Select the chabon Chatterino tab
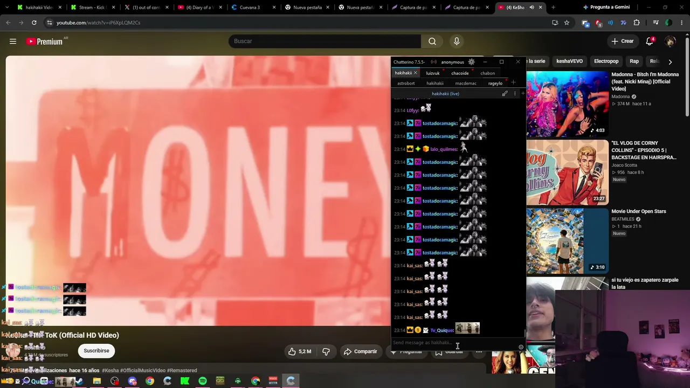This screenshot has width=690, height=388. click(x=488, y=73)
